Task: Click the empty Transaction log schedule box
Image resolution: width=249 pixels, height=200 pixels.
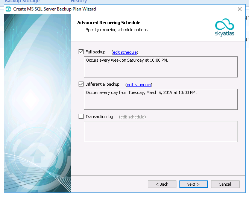Action: point(161,132)
